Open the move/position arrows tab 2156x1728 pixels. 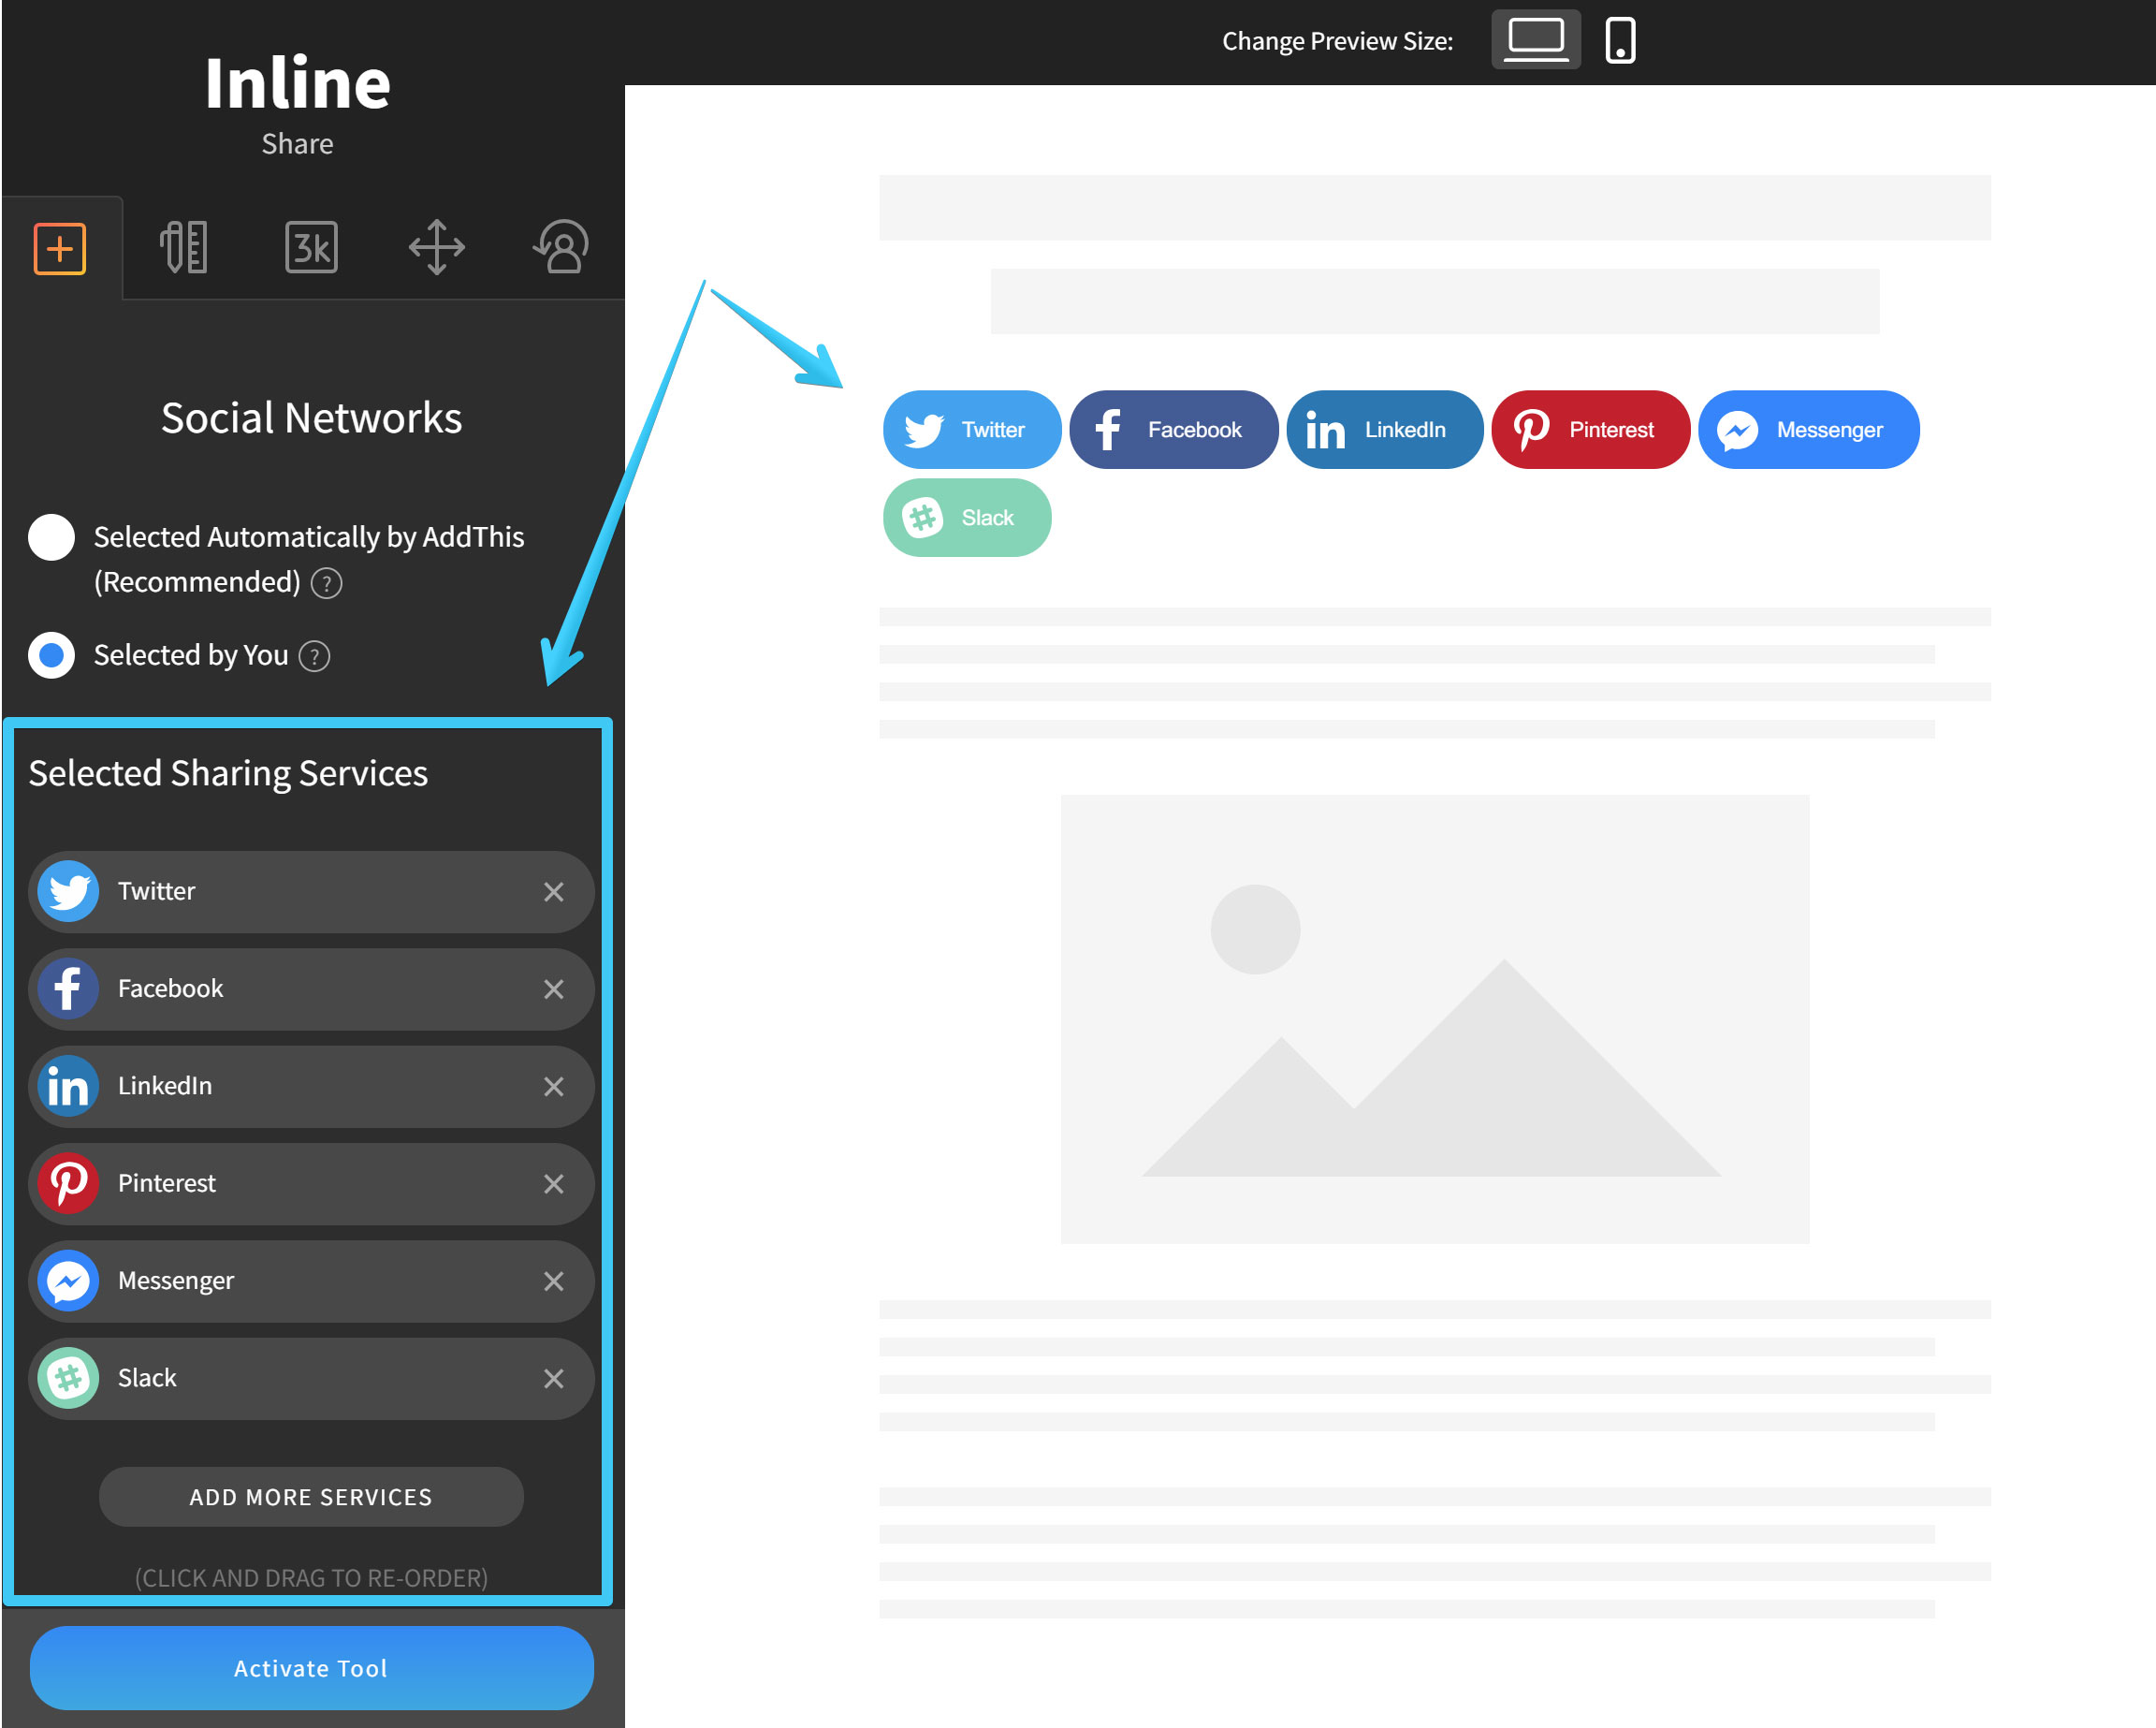coord(436,247)
